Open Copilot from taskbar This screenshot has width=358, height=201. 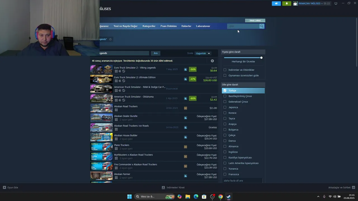point(180,197)
